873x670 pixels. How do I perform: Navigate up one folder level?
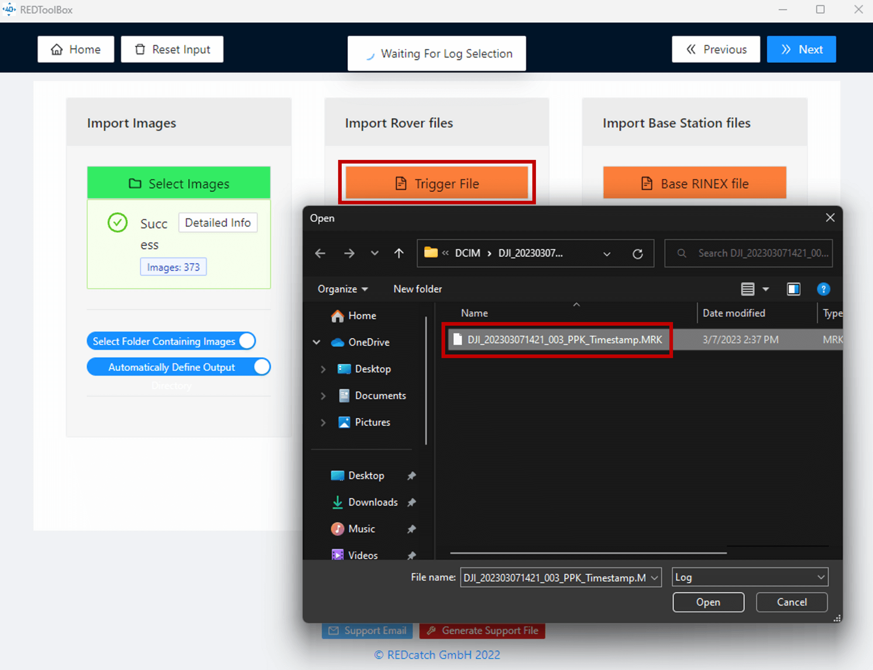(x=399, y=253)
